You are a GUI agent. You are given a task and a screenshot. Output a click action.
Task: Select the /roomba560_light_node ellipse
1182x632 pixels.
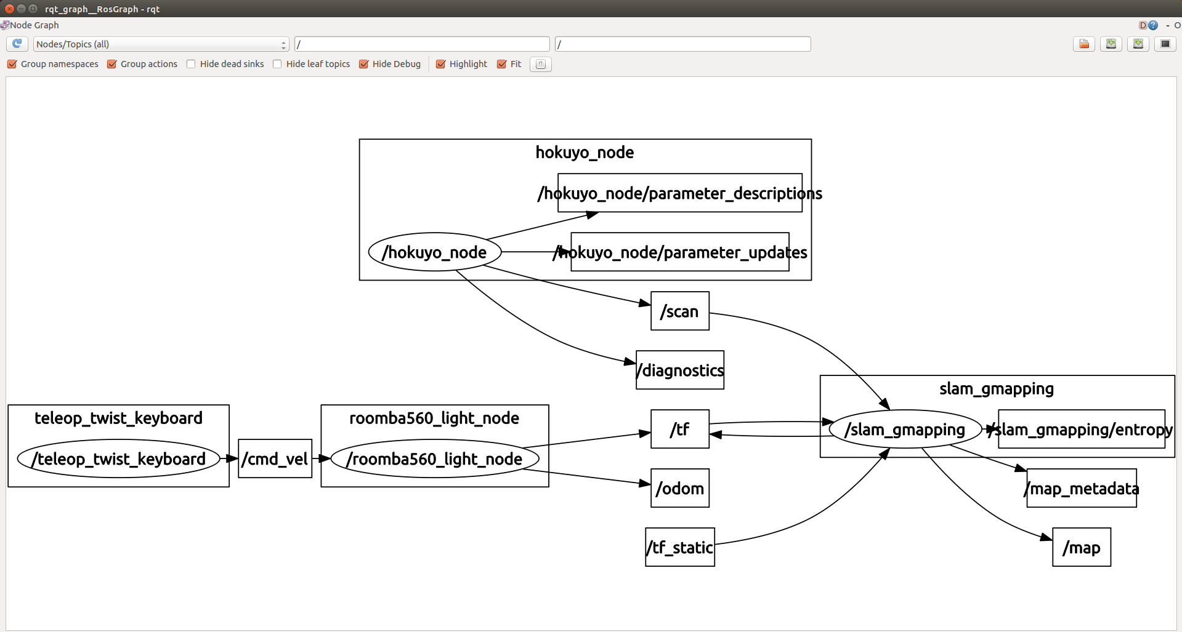click(434, 458)
